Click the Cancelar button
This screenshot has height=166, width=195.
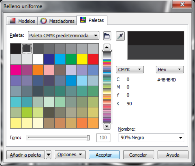point(139,155)
